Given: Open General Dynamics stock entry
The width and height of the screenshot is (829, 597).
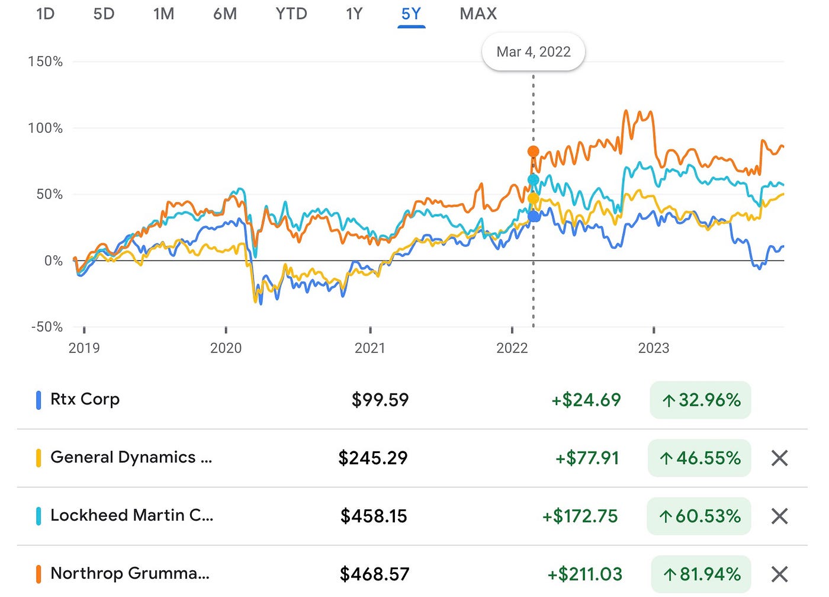Looking at the screenshot, I should [131, 457].
